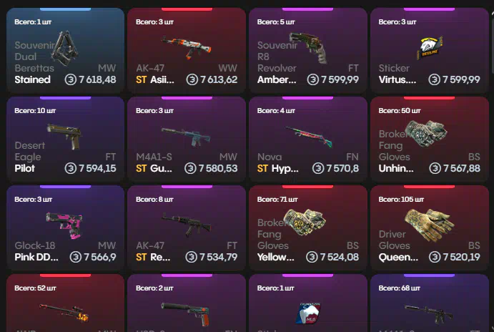Select the Desert Eagle Pilot pistol image
This screenshot has width=494, height=332.
(65, 136)
